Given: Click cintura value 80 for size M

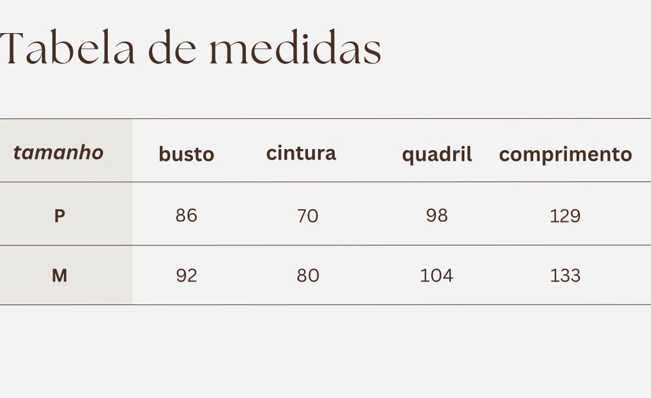Looking at the screenshot, I should click(307, 276).
